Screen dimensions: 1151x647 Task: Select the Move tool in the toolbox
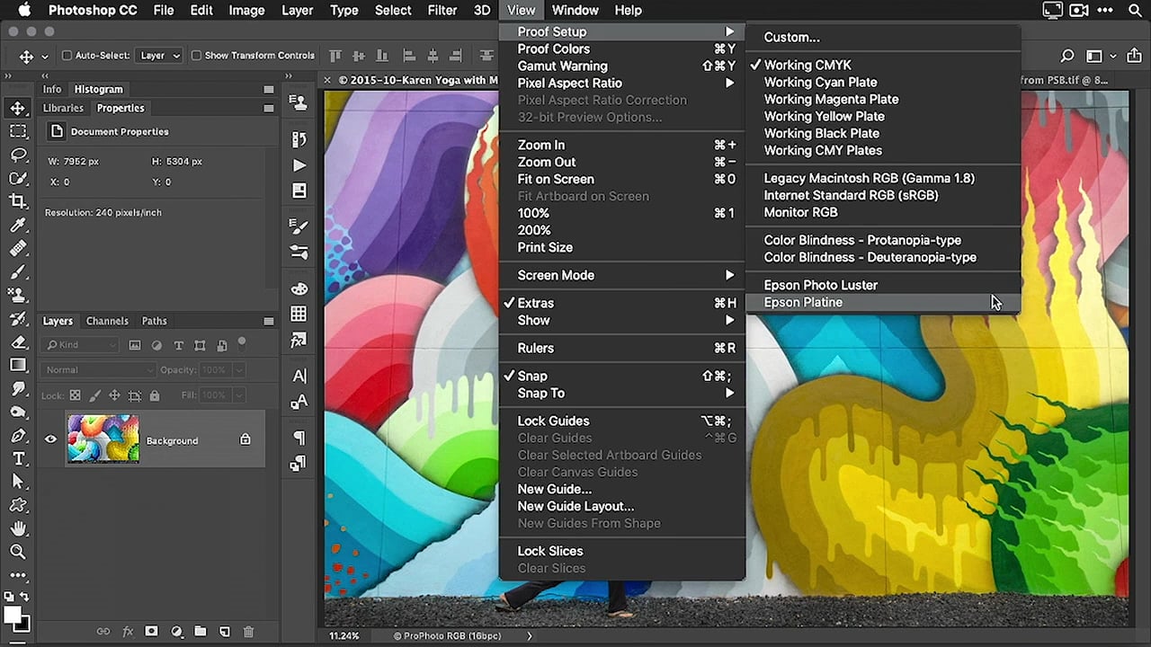pos(18,108)
